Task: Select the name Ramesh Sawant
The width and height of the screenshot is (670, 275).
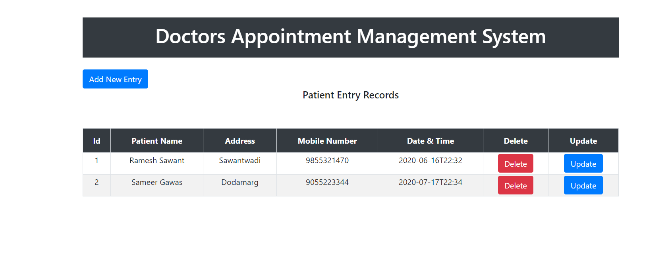Action: [x=156, y=160]
